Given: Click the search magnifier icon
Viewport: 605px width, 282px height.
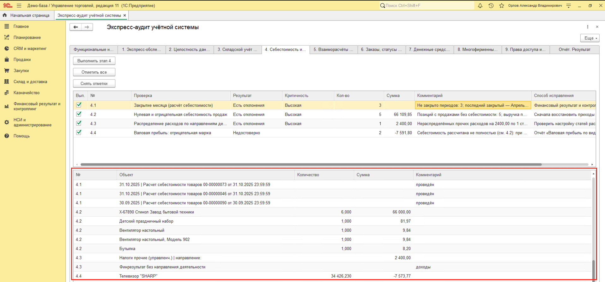Looking at the screenshot, I should 382,6.
